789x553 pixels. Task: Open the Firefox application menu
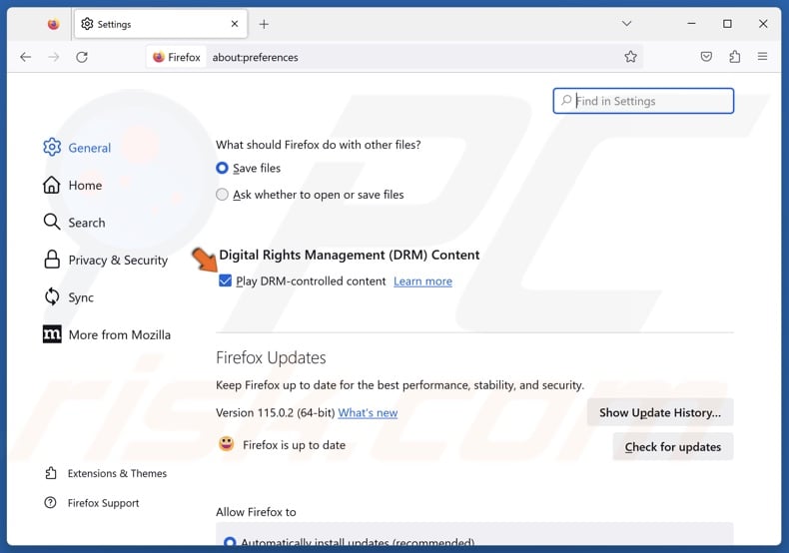pos(763,57)
